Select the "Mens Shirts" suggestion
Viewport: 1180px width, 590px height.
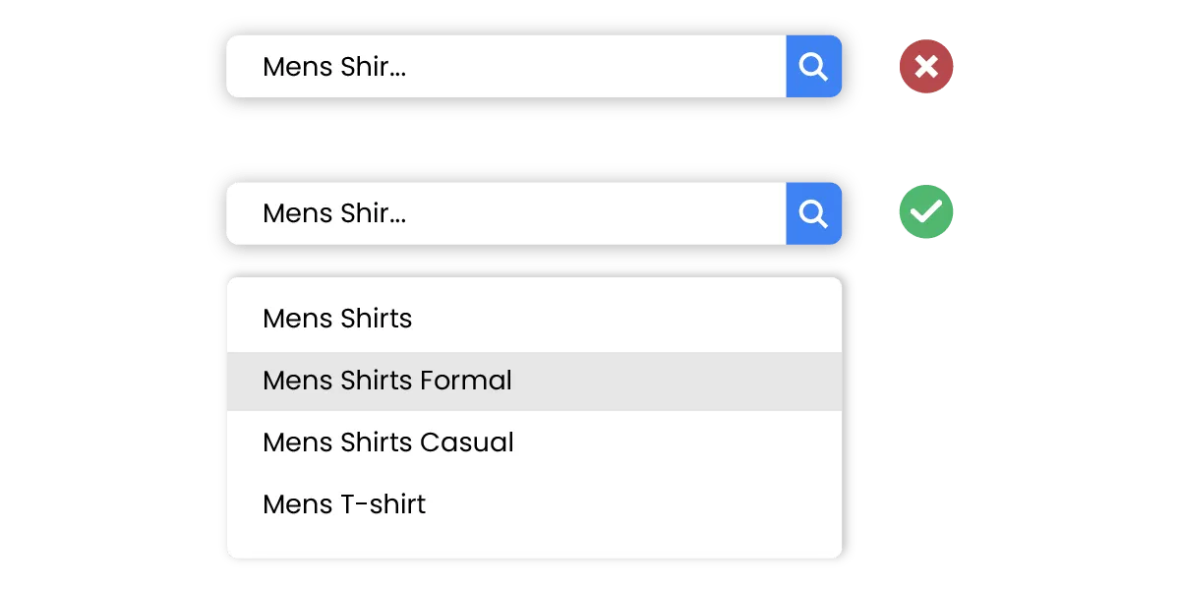(x=337, y=319)
